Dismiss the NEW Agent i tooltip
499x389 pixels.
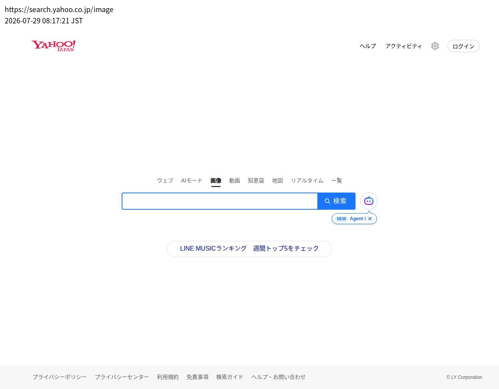(x=370, y=219)
